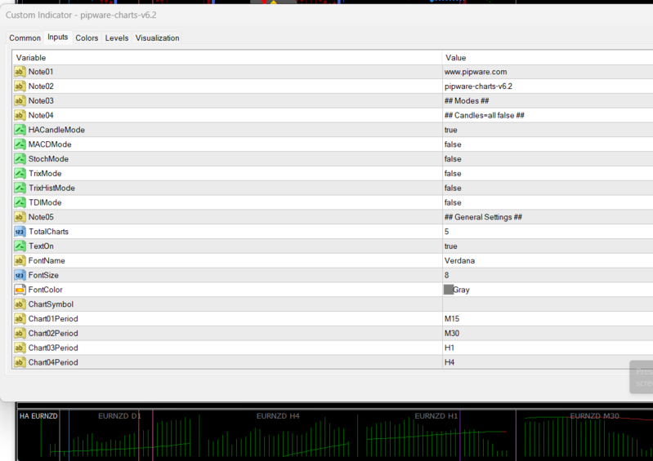Click the boolean icon beside TrixHistMode
The width and height of the screenshot is (653, 461).
pos(20,188)
